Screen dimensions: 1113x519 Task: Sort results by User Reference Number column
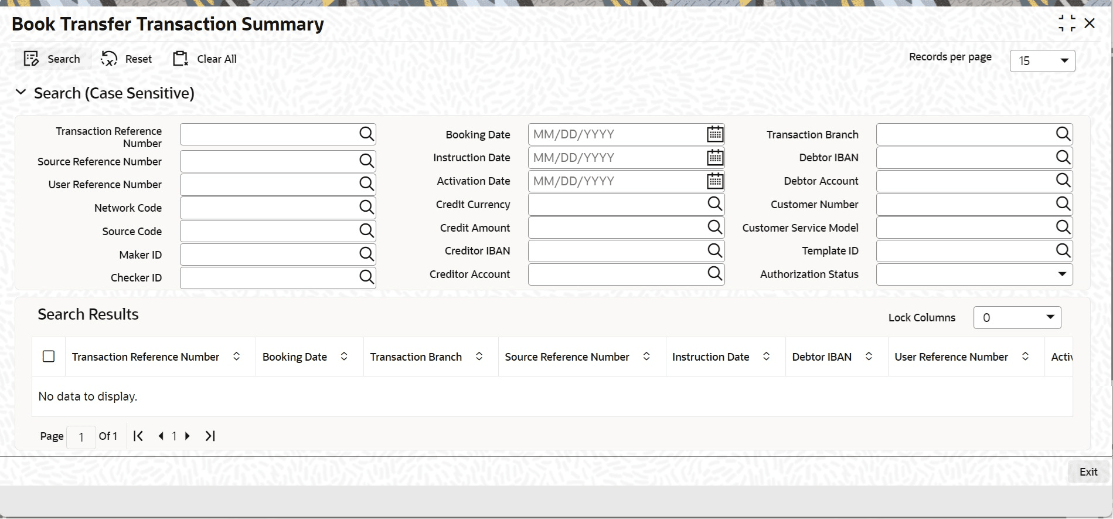coord(1025,357)
